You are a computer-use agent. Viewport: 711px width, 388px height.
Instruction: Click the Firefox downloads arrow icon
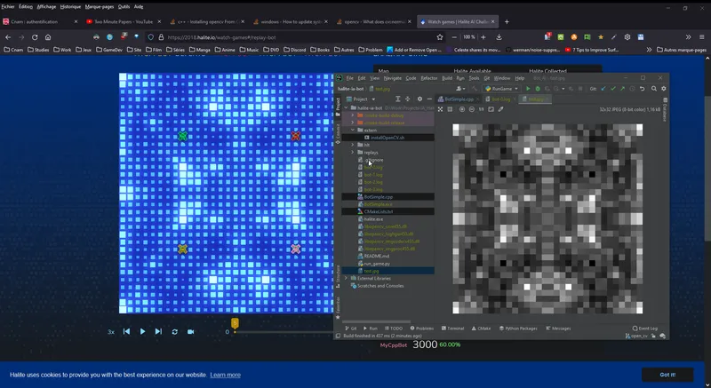click(x=499, y=37)
